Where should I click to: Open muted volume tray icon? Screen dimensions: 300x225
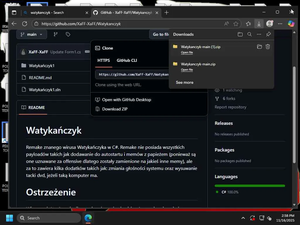pyautogui.click(x=269, y=218)
